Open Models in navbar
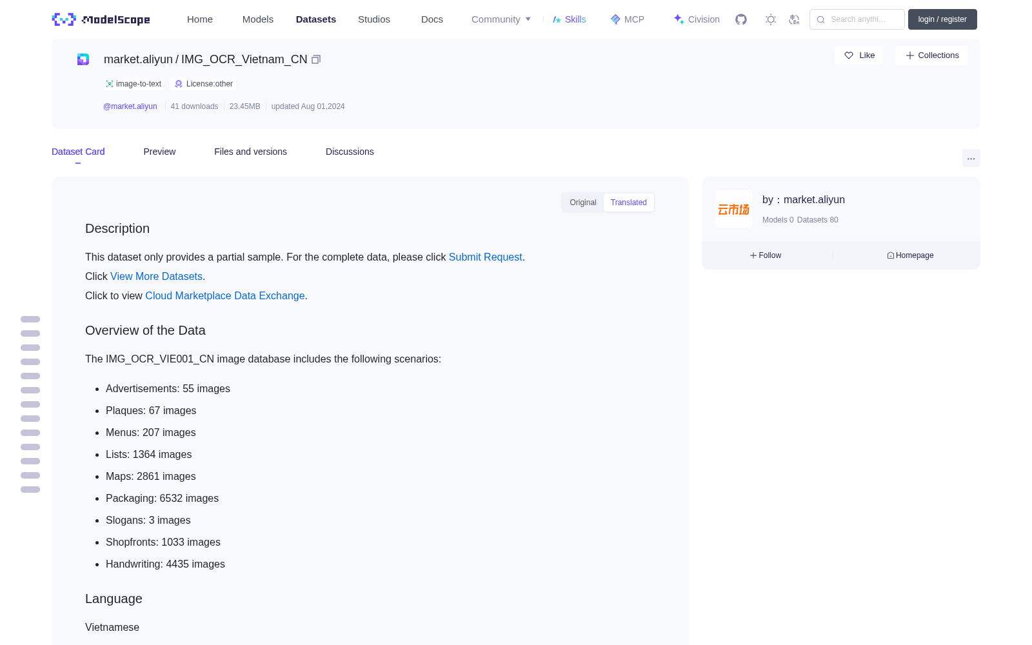 pos(258,19)
